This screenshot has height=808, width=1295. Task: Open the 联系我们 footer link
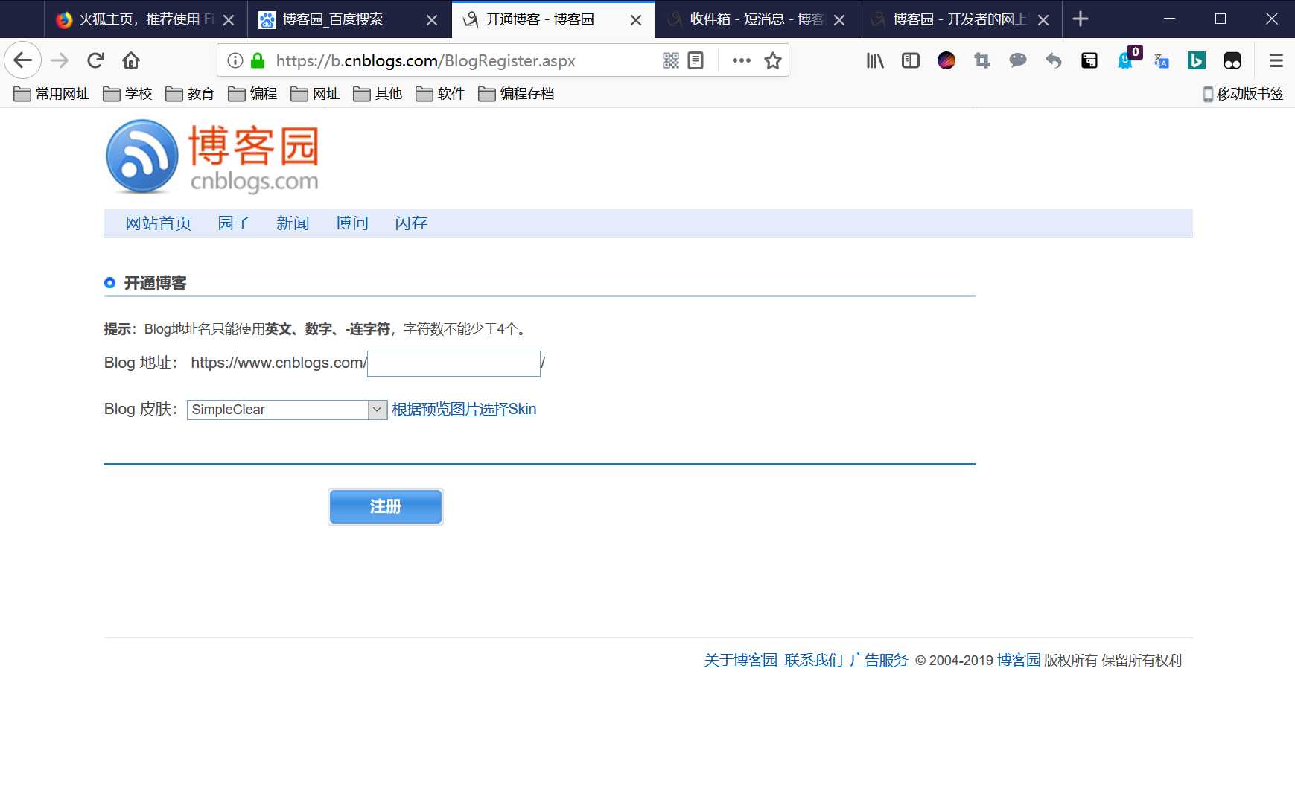click(813, 661)
